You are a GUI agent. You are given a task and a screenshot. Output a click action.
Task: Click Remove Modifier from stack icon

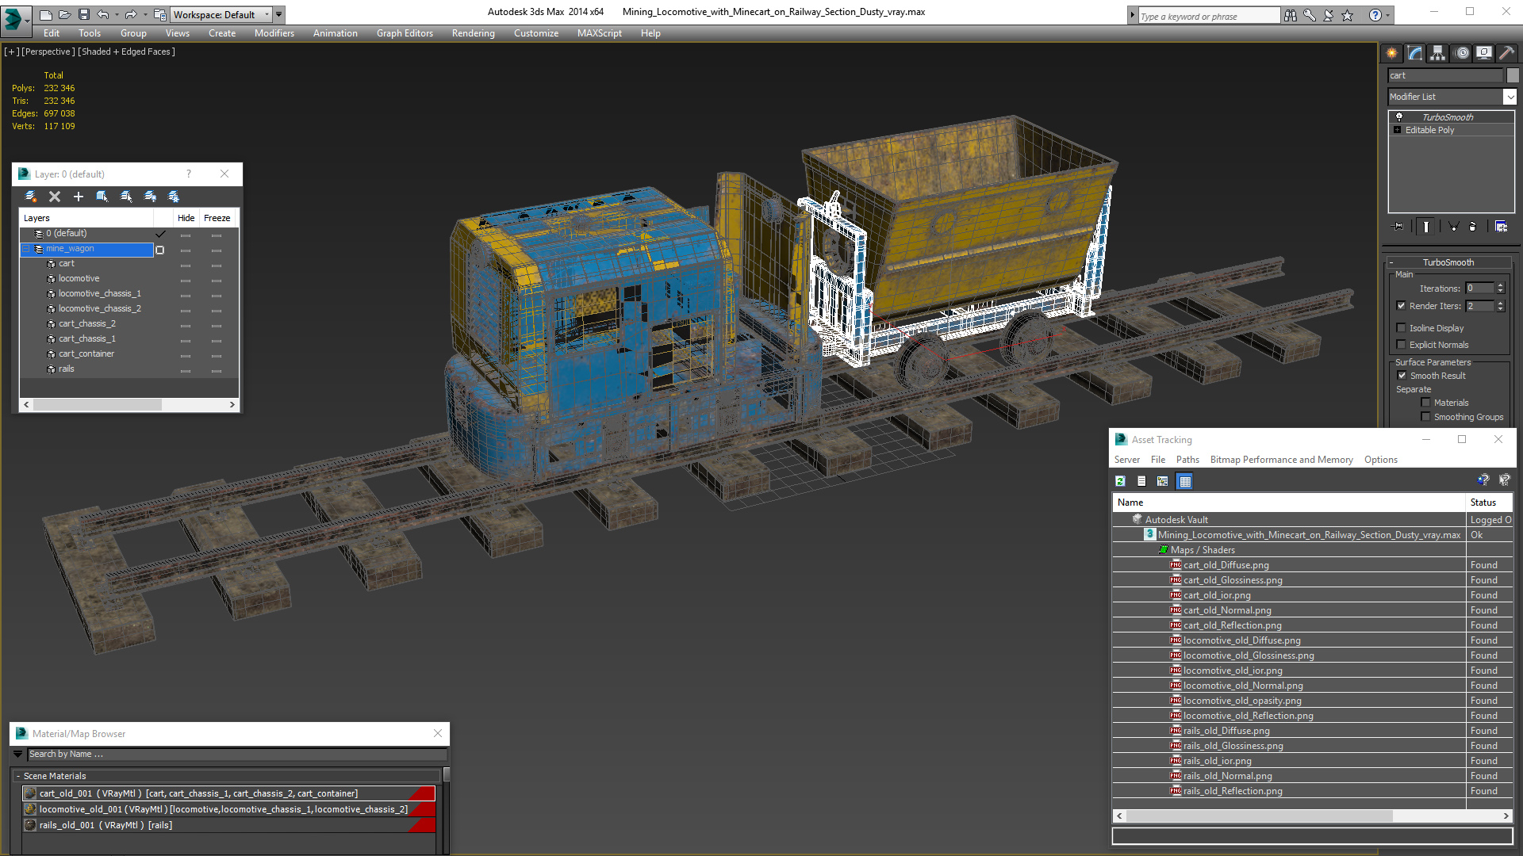(x=1473, y=227)
